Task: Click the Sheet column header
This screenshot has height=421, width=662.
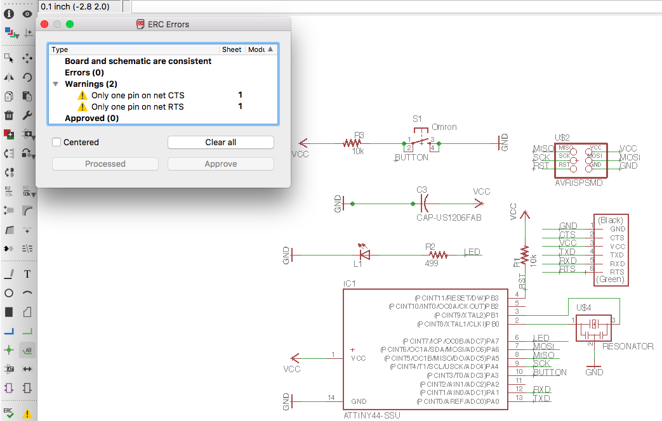Action: 232,49
